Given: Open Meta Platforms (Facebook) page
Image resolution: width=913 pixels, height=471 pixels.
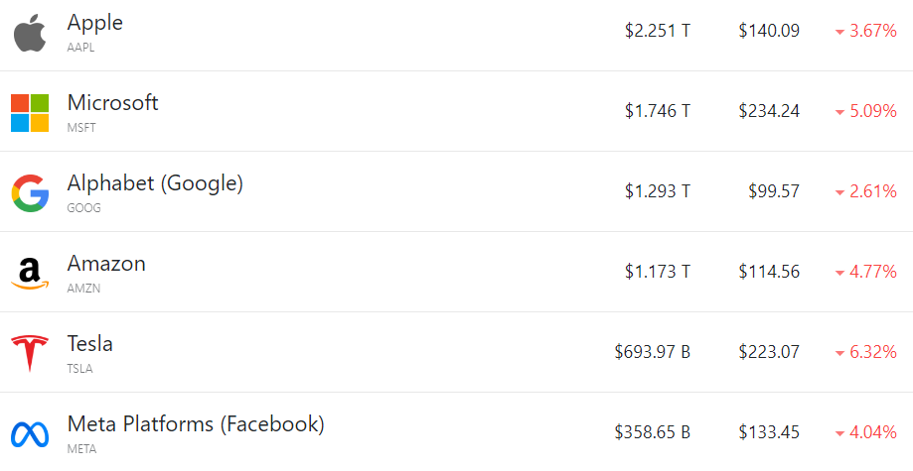Looking at the screenshot, I should (196, 424).
